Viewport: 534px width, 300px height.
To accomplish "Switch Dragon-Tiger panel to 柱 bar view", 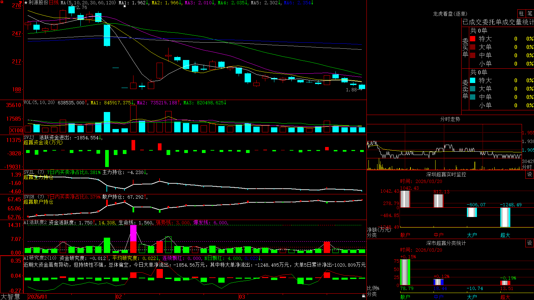I will click(521, 13).
